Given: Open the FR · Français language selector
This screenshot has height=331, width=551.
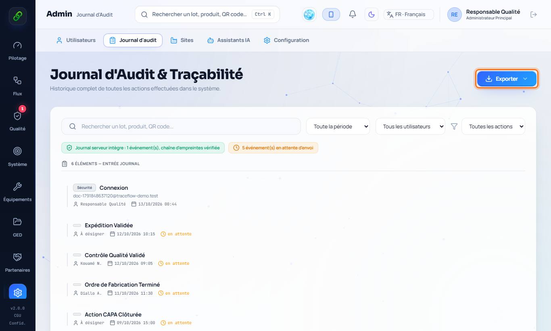Looking at the screenshot, I should coord(409,15).
